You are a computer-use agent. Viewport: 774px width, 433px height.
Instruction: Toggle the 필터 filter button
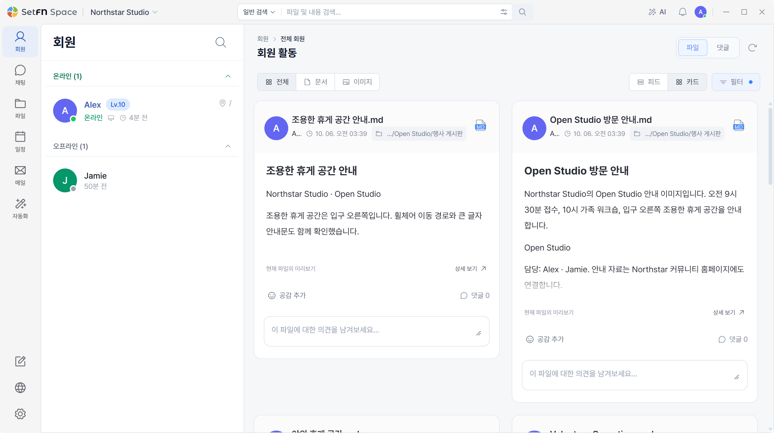736,82
